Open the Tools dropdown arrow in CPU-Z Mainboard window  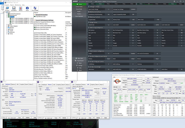pyautogui.click(x=23, y=117)
